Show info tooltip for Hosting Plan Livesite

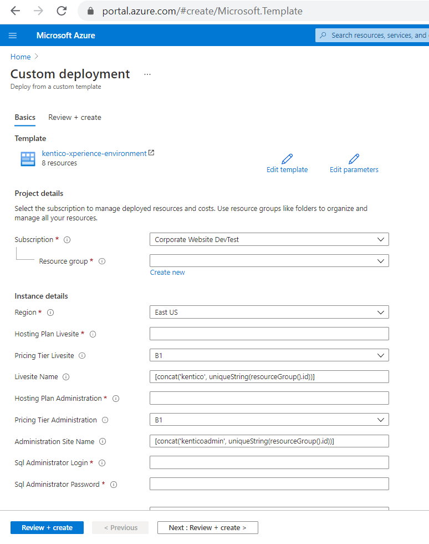pyautogui.click(x=93, y=334)
